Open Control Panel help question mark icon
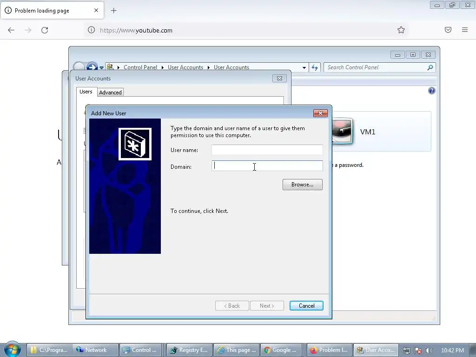Image resolution: width=476 pixels, height=357 pixels. (431, 91)
